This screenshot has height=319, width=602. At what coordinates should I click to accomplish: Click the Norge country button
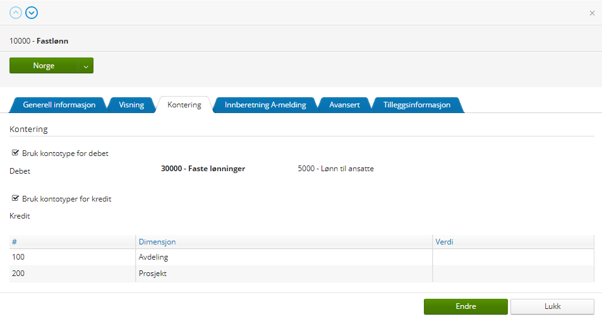tap(44, 66)
